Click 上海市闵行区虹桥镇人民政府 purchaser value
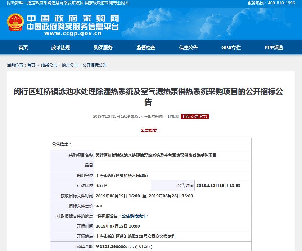 coord(122,175)
